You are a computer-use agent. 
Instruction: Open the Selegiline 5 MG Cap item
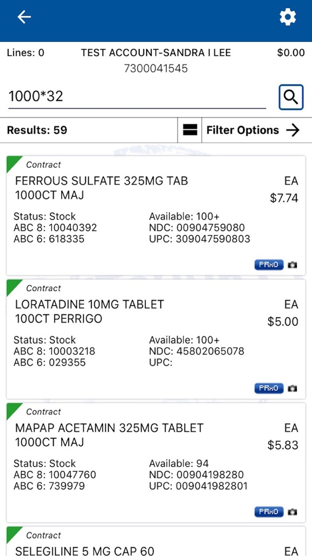156,541
